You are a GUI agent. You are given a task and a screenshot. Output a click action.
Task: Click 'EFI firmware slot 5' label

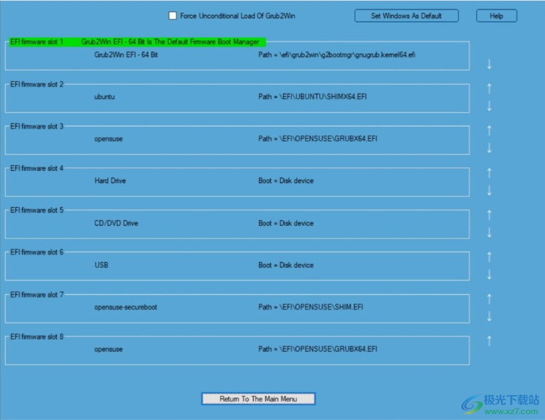(x=37, y=210)
